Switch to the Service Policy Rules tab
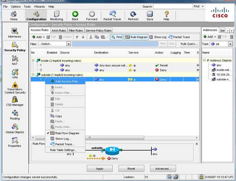This screenshot has width=236, height=181. 98,30
